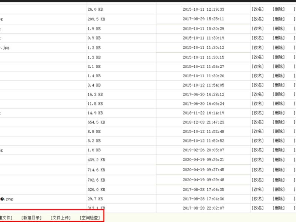Click the date 2019-02-26 20:05:07
The height and width of the screenshot is (222, 296).
203,150
